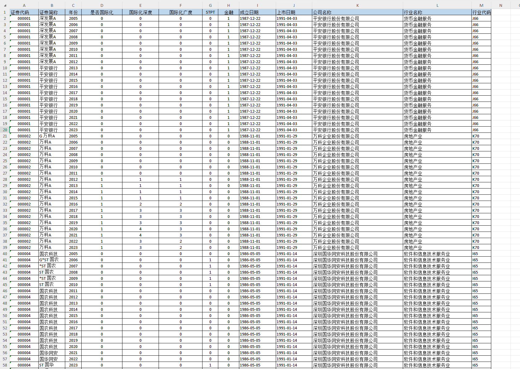This screenshot has height=369, width=520.
Task: Click the 行业代码 header cell
Action: tap(481, 12)
